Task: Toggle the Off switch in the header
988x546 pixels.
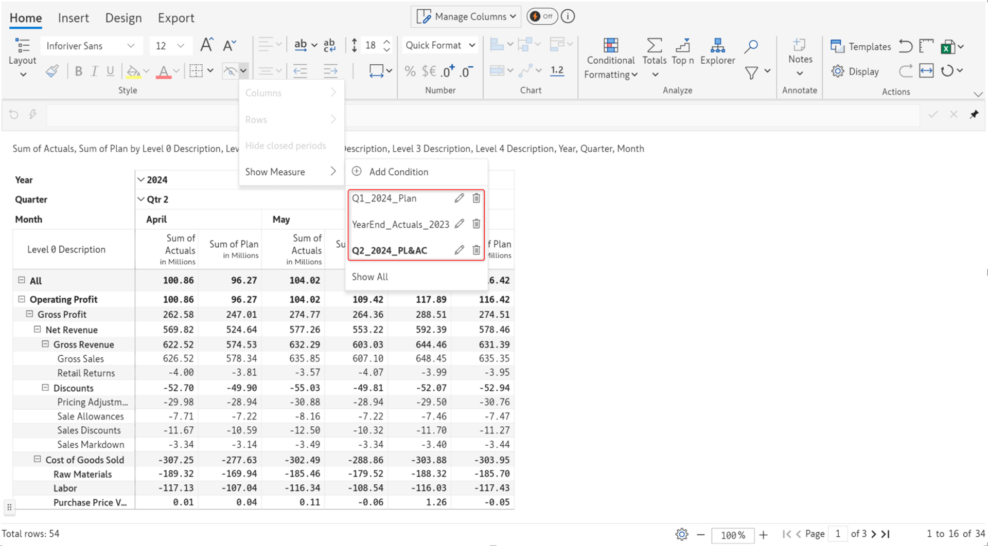Action: click(x=542, y=16)
